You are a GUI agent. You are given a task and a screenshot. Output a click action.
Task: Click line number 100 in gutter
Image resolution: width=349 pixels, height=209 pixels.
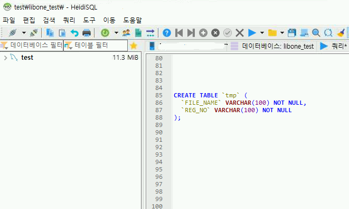coord(157,206)
